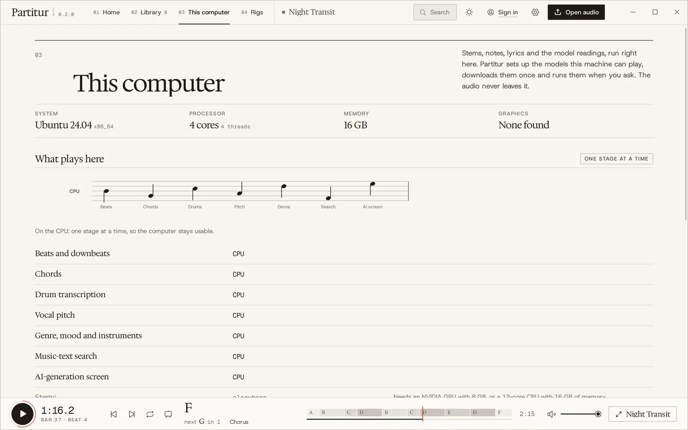Select the AI-generation screen row
Screen dimensions: 688x430
point(344,377)
